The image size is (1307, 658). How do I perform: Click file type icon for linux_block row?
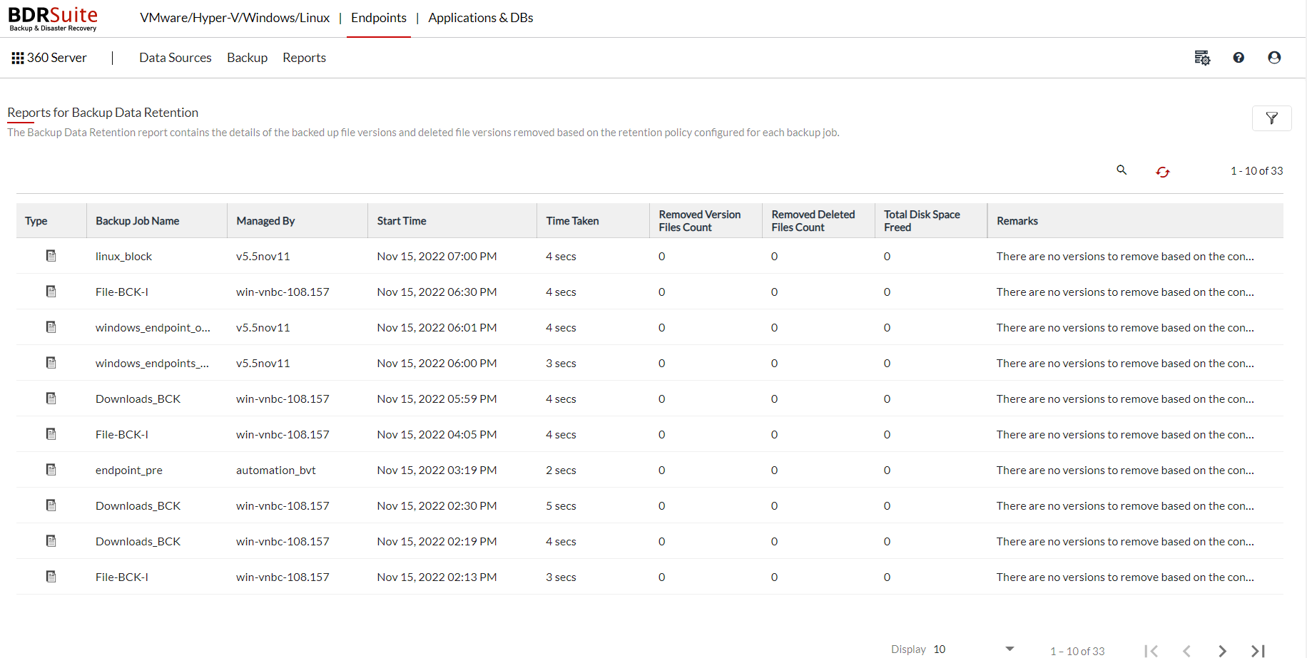pos(51,256)
